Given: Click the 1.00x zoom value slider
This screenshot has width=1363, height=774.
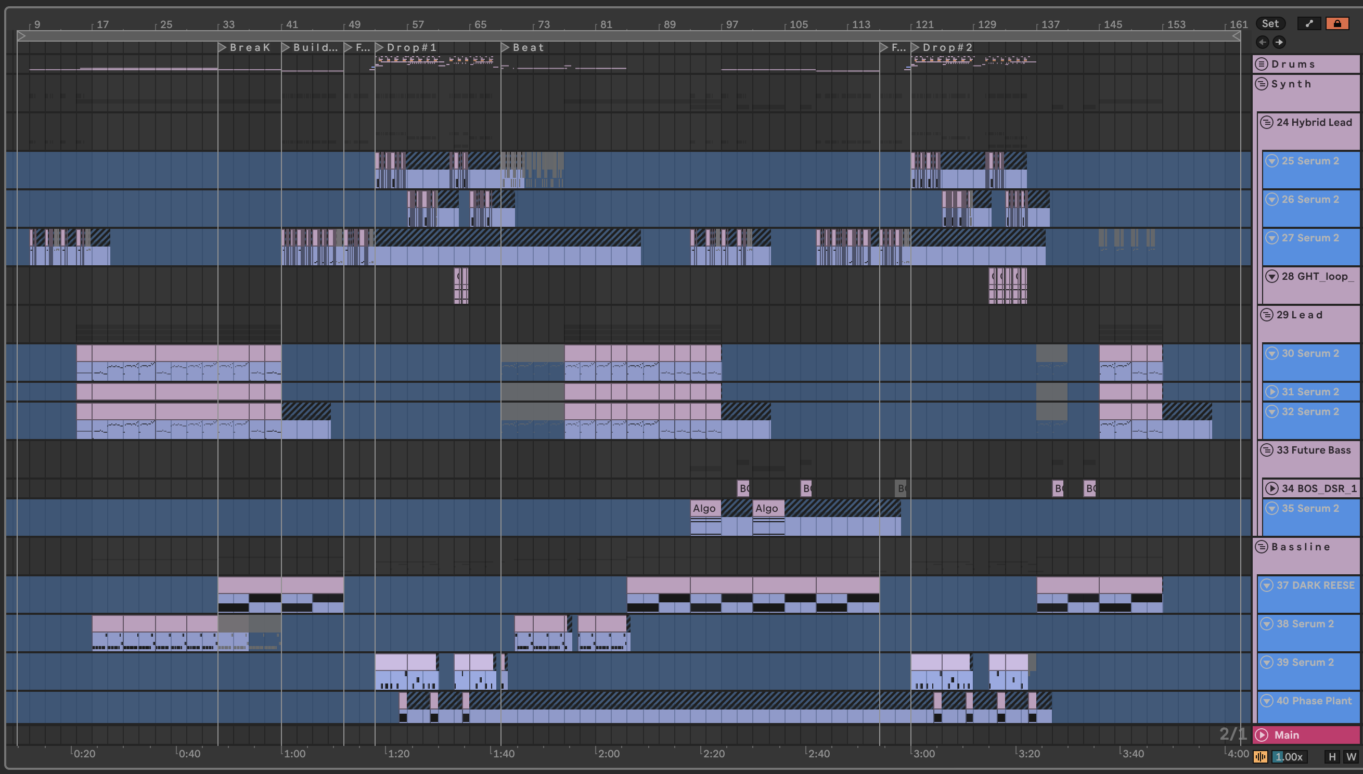Looking at the screenshot, I should pyautogui.click(x=1289, y=757).
